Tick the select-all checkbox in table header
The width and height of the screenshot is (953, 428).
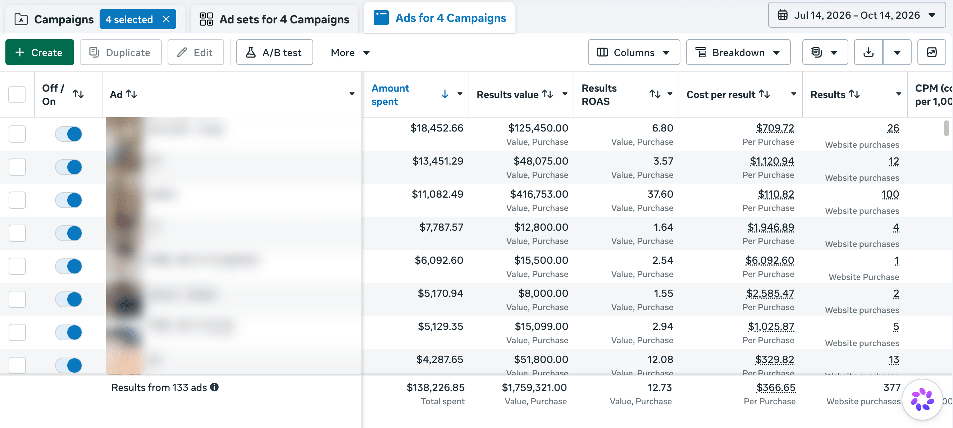[17, 94]
